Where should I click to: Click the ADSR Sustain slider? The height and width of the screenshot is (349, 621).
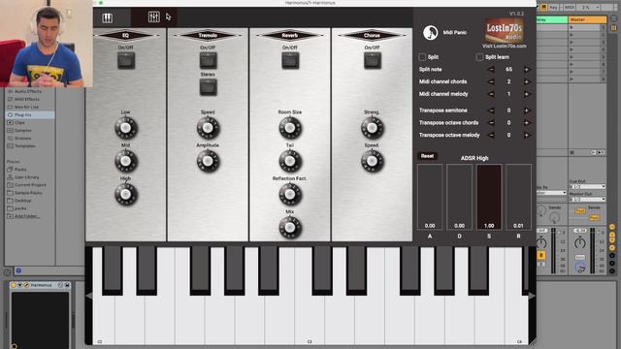click(489, 197)
